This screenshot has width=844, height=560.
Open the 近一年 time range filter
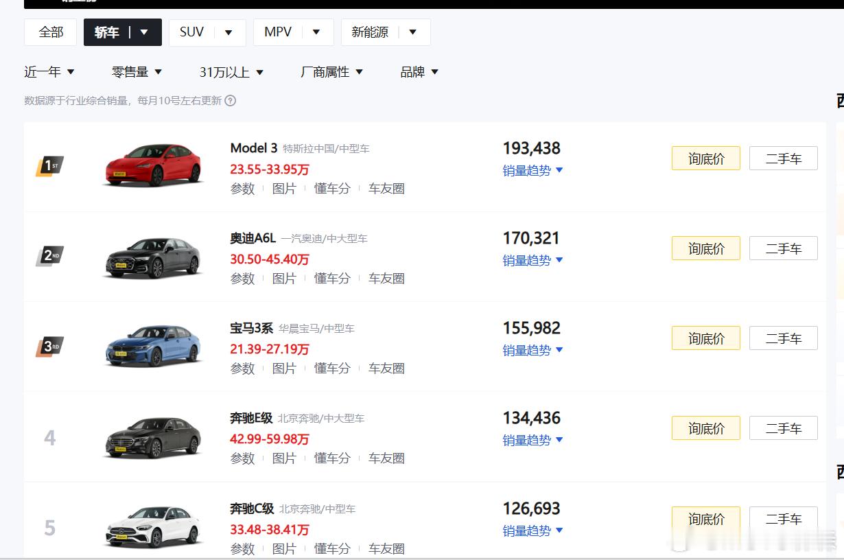[49, 72]
